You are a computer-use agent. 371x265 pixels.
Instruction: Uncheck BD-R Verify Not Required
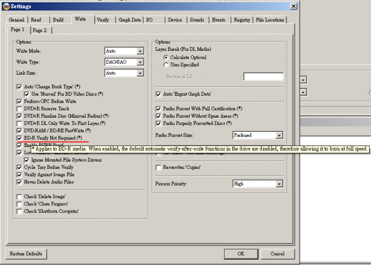point(20,138)
